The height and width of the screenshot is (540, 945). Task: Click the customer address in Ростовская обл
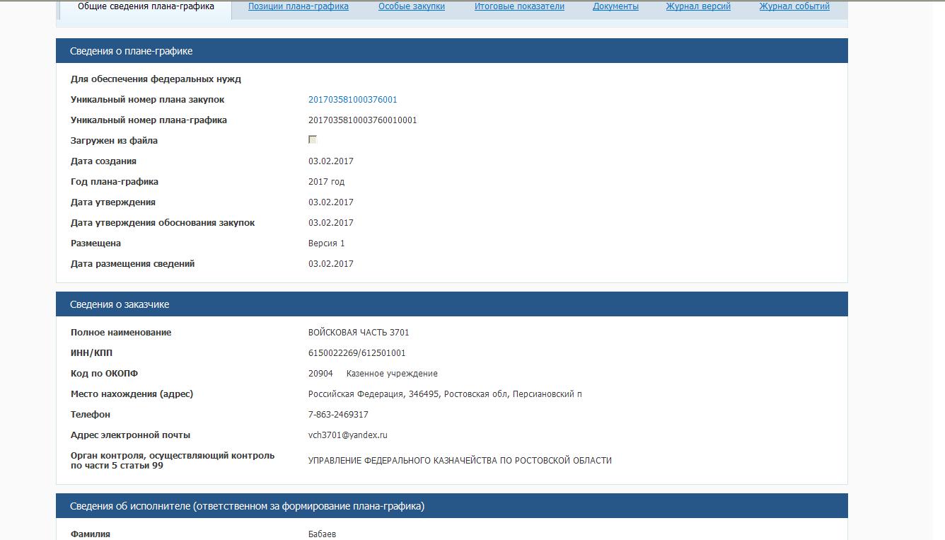[x=445, y=394]
